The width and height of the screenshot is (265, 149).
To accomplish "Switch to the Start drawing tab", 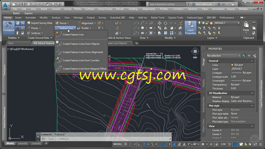I will point(11,43).
